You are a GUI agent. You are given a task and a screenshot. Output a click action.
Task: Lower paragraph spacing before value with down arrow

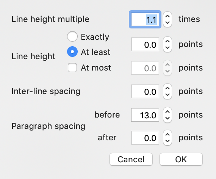click(167, 118)
